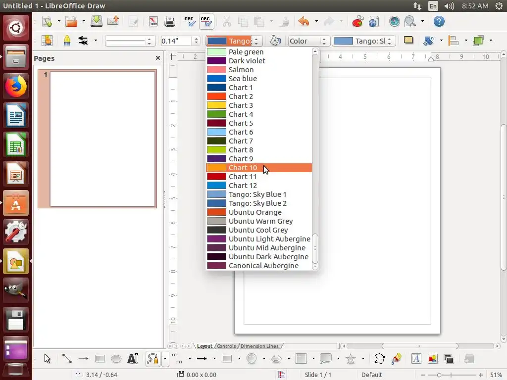The image size is (507, 380).
Task: Click the Zoom magnifier icon
Action: pos(410,22)
